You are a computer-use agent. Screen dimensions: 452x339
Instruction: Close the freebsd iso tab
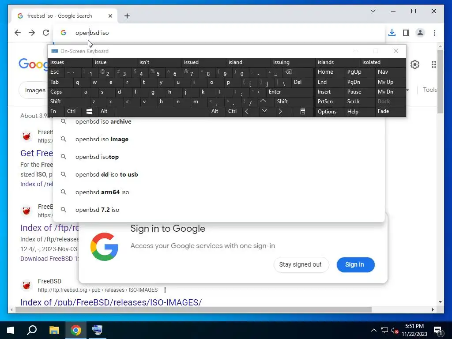[x=110, y=16]
